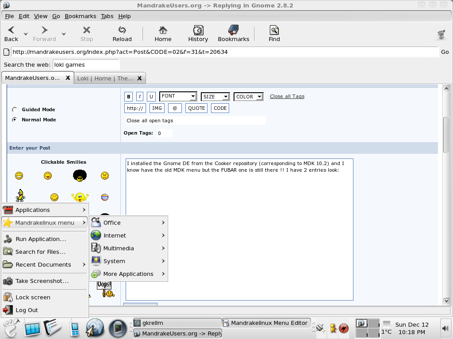Viewport: 453px width, 339px height.
Task: Click the IMG tag button
Action: [x=157, y=108]
